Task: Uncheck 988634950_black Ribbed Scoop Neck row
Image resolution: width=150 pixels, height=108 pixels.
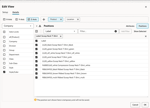Action: [36, 69]
